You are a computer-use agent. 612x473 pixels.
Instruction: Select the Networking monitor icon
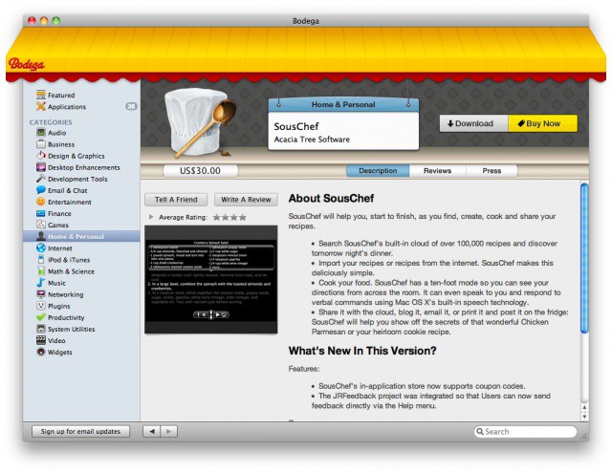coord(41,294)
